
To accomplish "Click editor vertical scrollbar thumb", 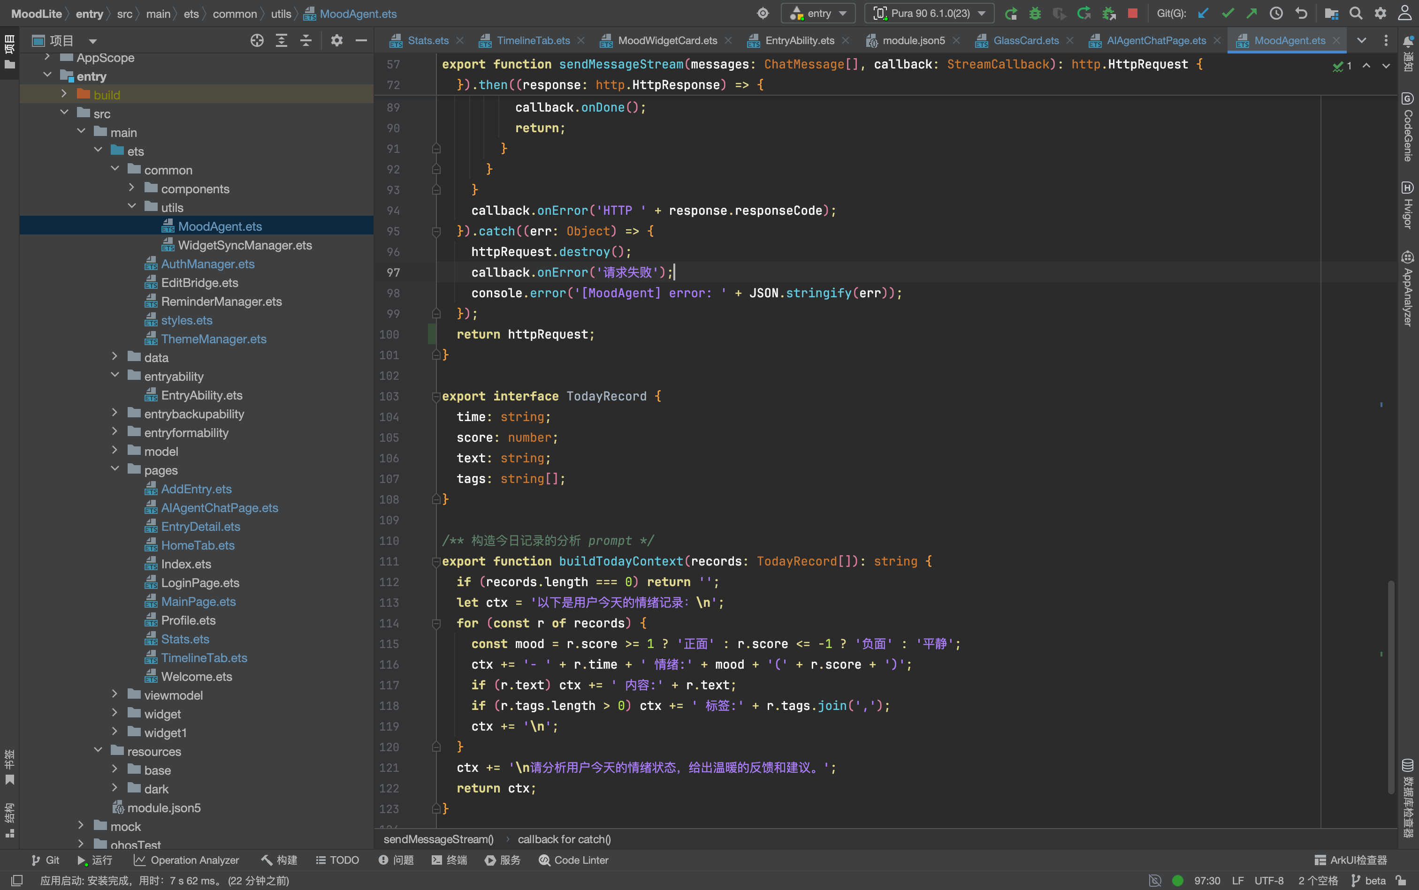I will pyautogui.click(x=1391, y=687).
